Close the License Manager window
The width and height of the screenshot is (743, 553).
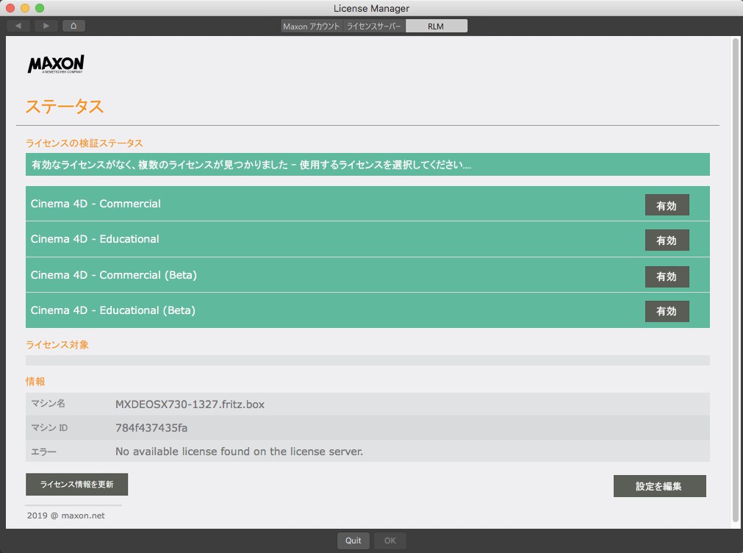(x=10, y=8)
